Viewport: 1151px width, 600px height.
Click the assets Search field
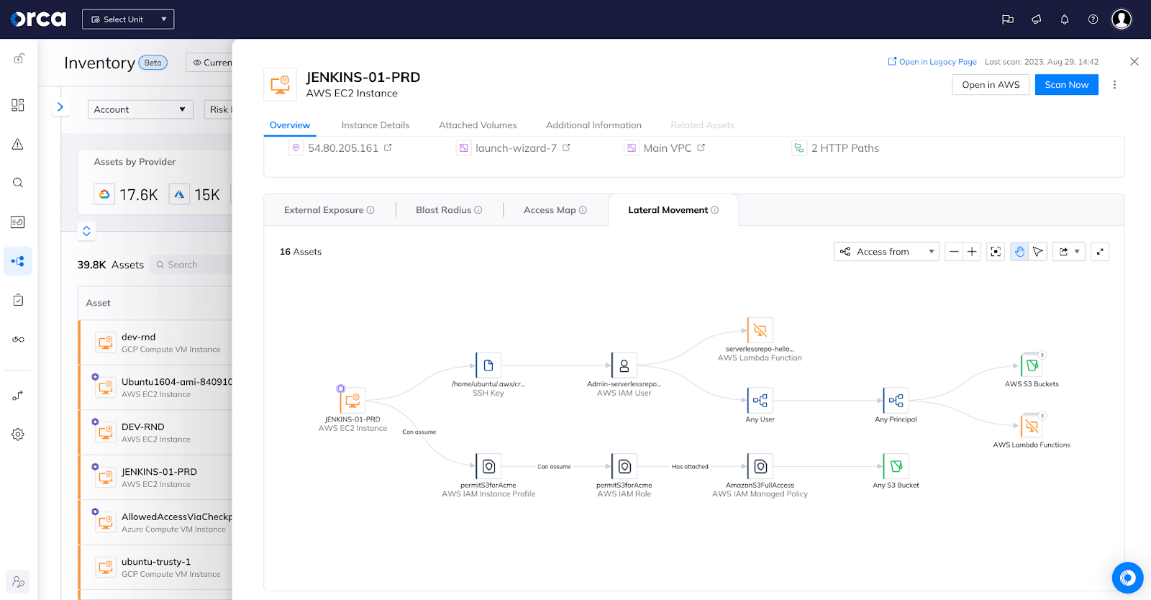click(x=191, y=265)
